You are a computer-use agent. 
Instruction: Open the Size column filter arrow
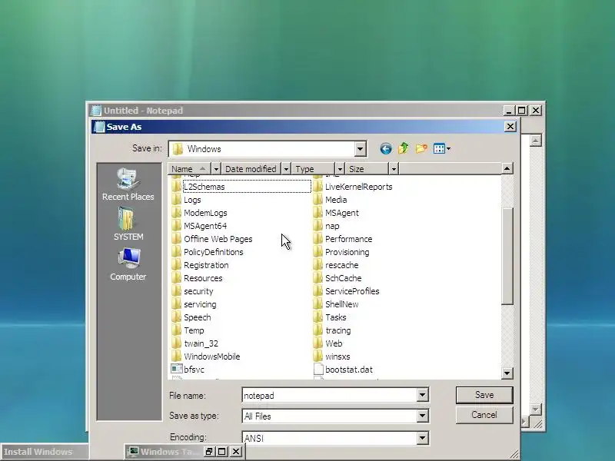tap(394, 169)
